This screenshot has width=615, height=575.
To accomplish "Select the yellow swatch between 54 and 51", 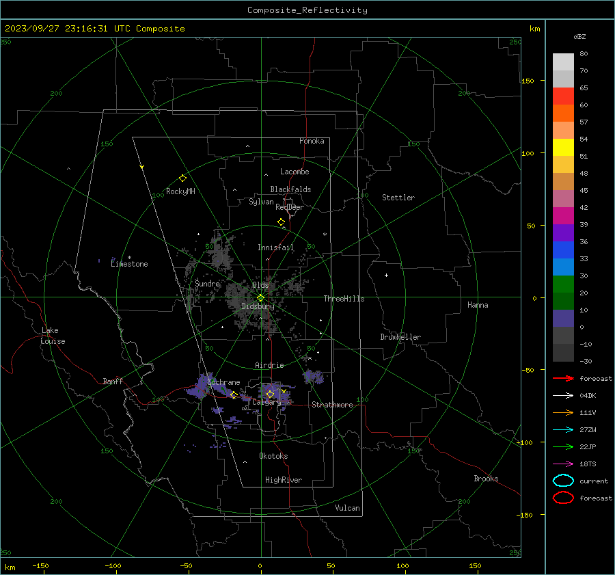I will pyautogui.click(x=563, y=147).
